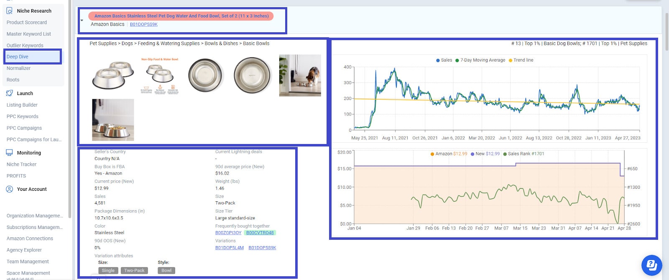669x280 pixels.
Task: Open PPC Campaigns page
Action: pos(24,128)
